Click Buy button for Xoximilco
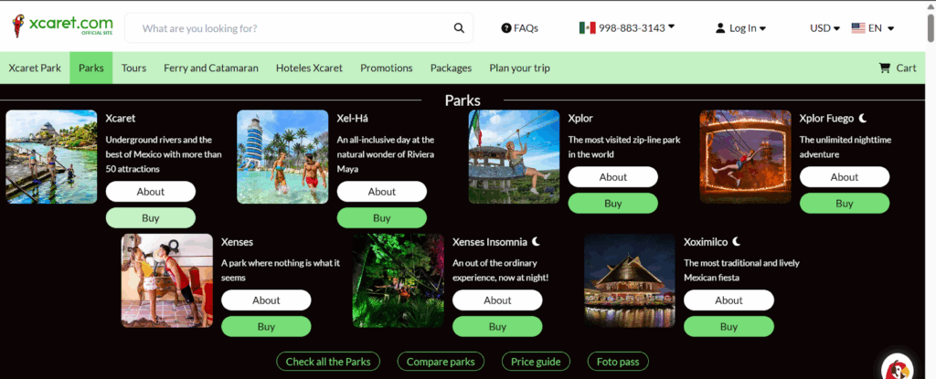The image size is (936, 379). pyautogui.click(x=729, y=326)
